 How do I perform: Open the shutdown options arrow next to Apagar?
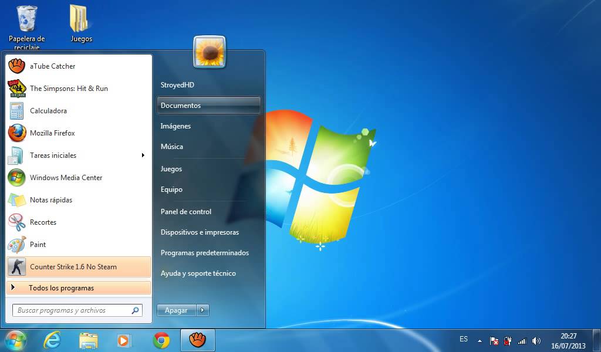pyautogui.click(x=202, y=310)
